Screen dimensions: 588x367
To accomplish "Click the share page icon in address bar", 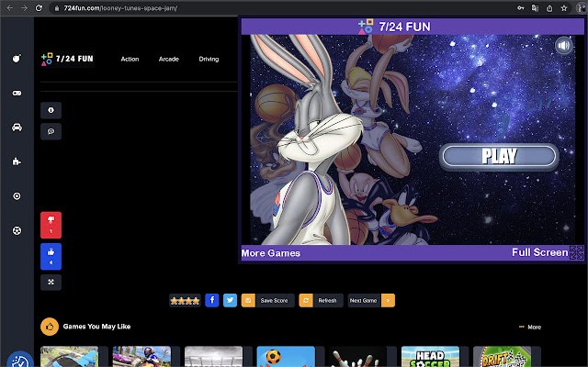I will 549,8.
